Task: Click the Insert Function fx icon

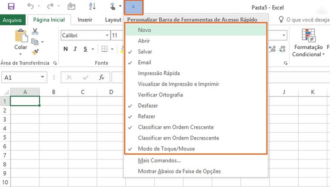Action: click(101, 77)
